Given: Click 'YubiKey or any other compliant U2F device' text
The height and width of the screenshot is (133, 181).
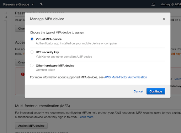Looking at the screenshot, I should (64, 57).
